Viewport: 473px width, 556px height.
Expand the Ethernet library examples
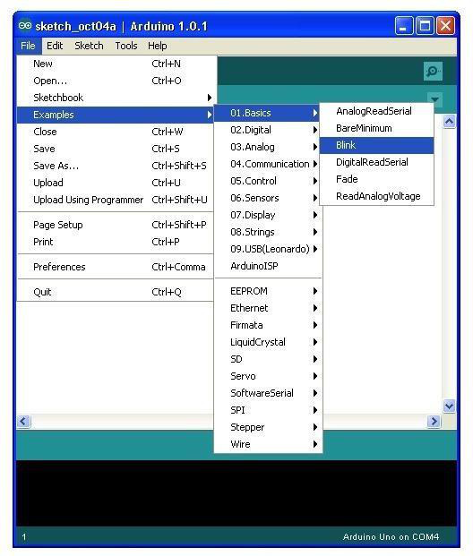268,309
